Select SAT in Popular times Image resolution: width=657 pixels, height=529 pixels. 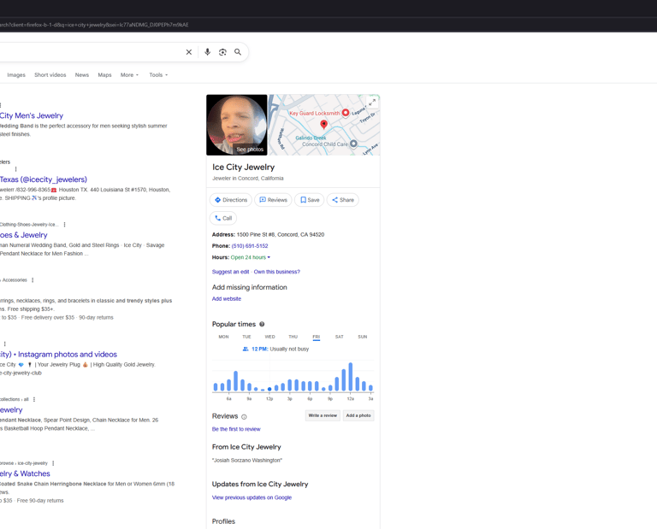coord(340,337)
